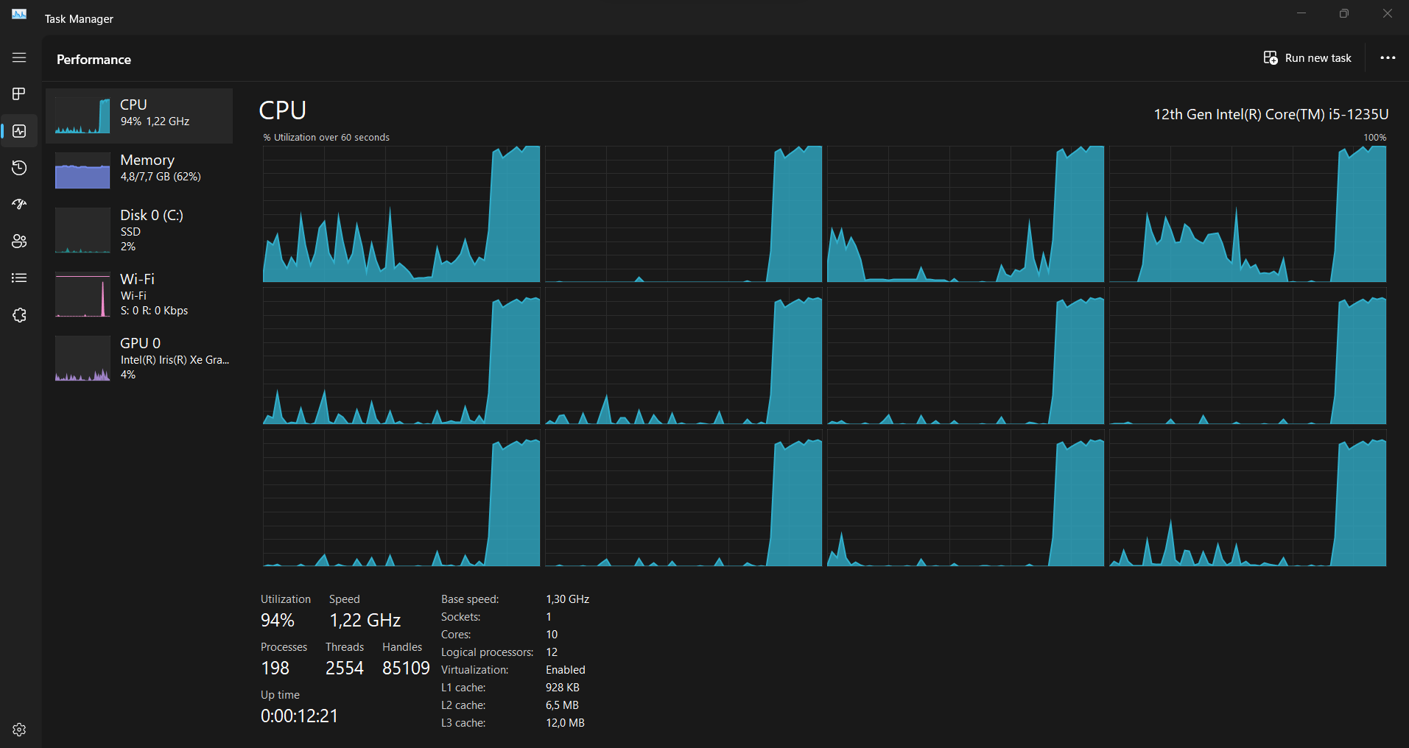The width and height of the screenshot is (1409, 748).
Task: Click the Task Manager title bar icon
Action: [x=19, y=14]
